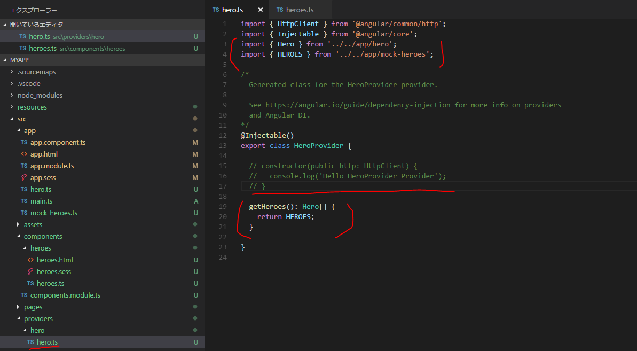Switch to the heroes.ts editor tab
The height and width of the screenshot is (351, 637).
coord(300,10)
